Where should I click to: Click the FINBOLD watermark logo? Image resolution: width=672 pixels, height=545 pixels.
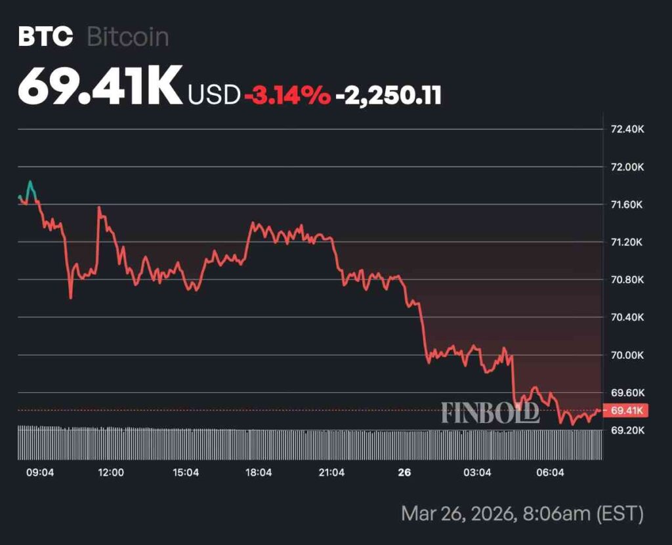click(490, 413)
